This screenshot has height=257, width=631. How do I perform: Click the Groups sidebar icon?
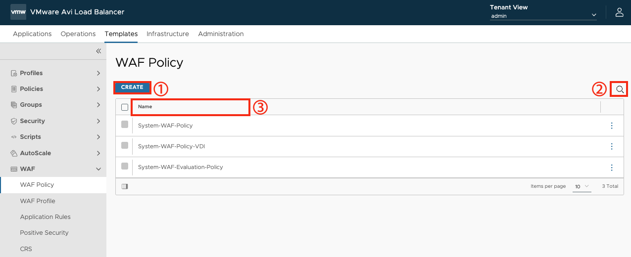click(x=14, y=105)
